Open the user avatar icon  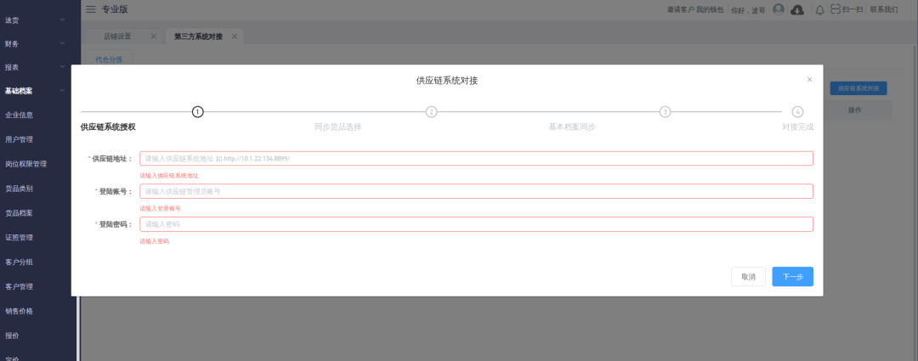(x=778, y=9)
